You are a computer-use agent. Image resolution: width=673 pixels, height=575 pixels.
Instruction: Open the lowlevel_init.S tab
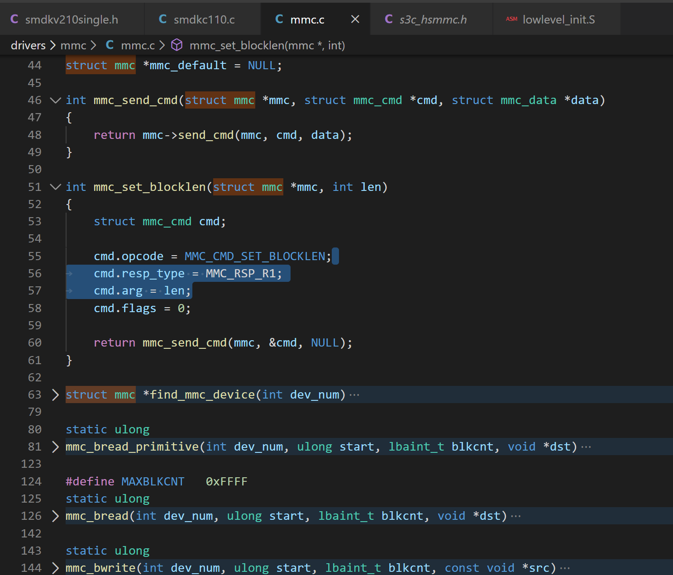(558, 19)
